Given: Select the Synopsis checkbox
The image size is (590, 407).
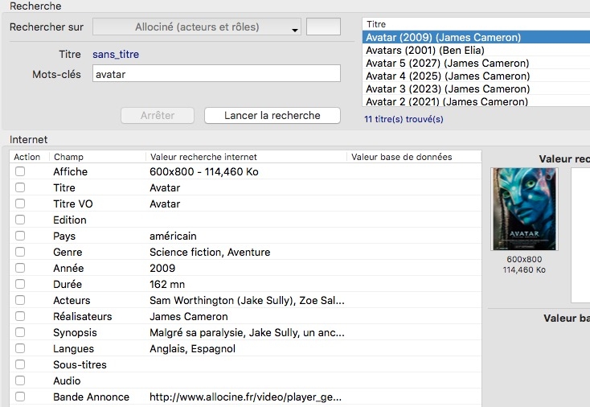Looking at the screenshot, I should 20,332.
